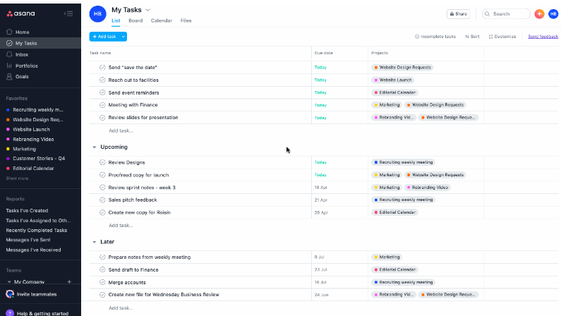Check off 'Meeting with Finance' task
This screenshot has width=561, height=316.
(x=102, y=105)
